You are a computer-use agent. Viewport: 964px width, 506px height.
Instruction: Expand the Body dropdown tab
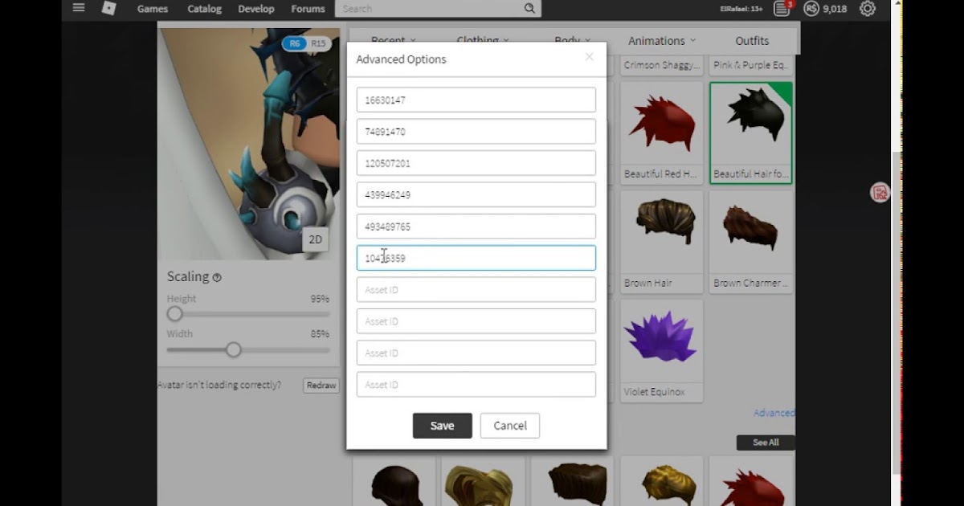click(x=572, y=40)
